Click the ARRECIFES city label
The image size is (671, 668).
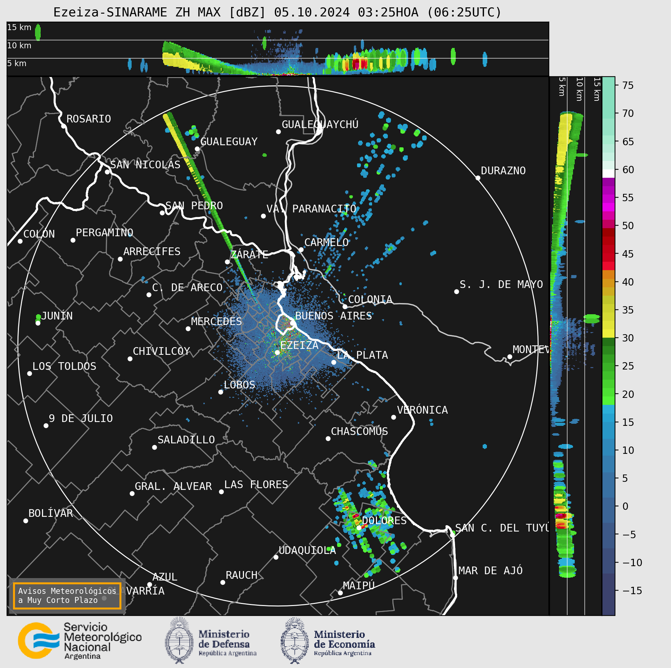coord(152,251)
